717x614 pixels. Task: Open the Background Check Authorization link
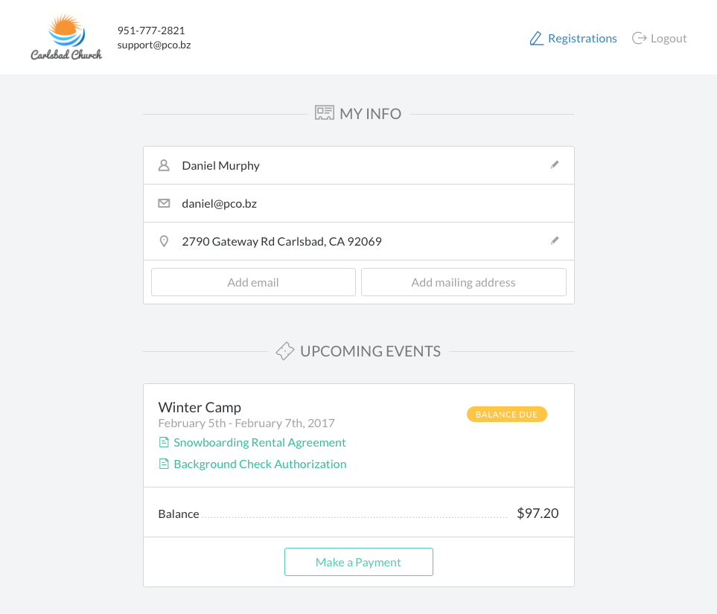point(260,464)
